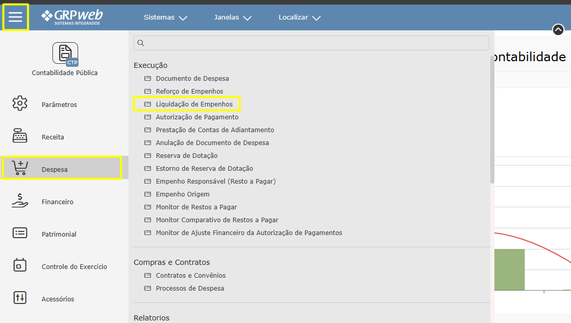Click the GRPweb logo
The image size is (571, 323).
[72, 17]
